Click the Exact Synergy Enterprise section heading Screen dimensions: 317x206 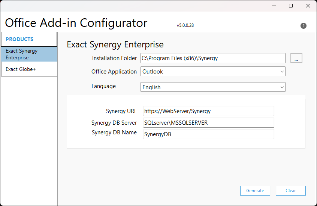(x=115, y=45)
